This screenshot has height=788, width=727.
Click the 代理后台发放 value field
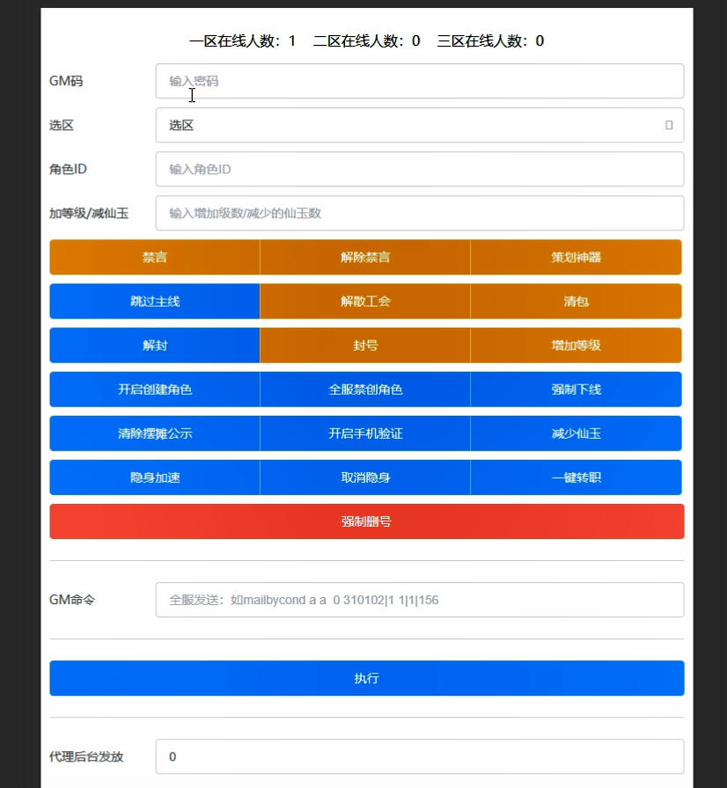click(x=419, y=756)
